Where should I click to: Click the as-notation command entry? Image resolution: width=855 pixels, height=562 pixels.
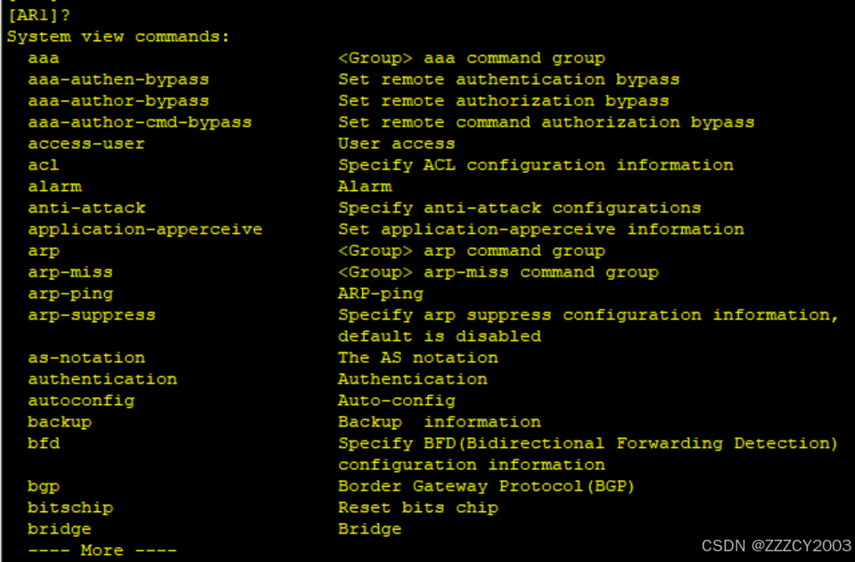coord(86,359)
